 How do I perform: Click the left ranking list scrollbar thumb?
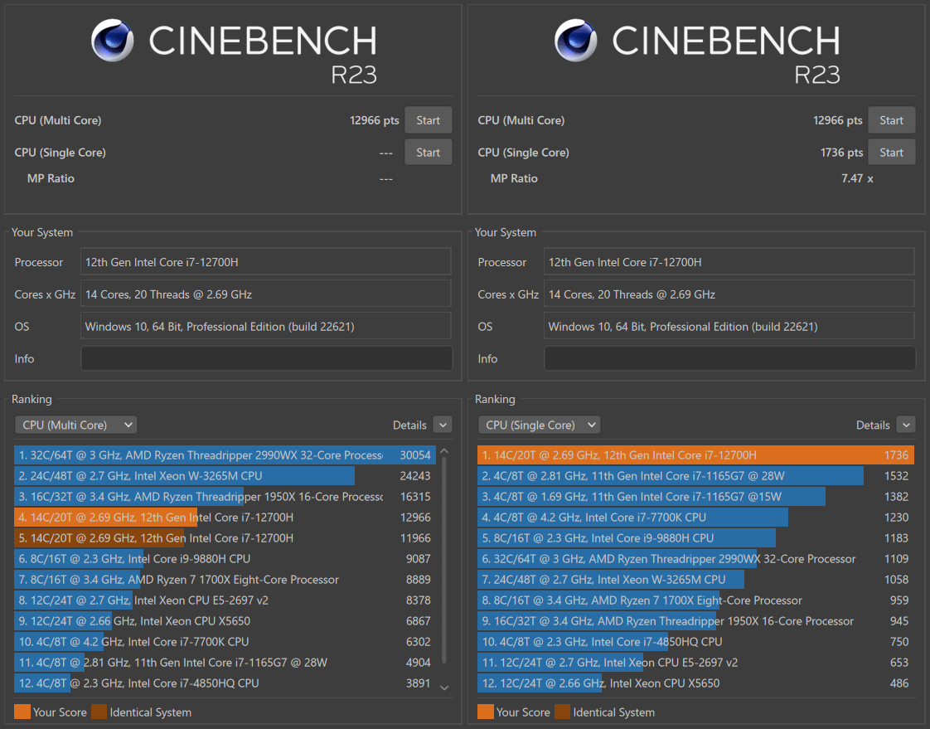click(x=444, y=560)
